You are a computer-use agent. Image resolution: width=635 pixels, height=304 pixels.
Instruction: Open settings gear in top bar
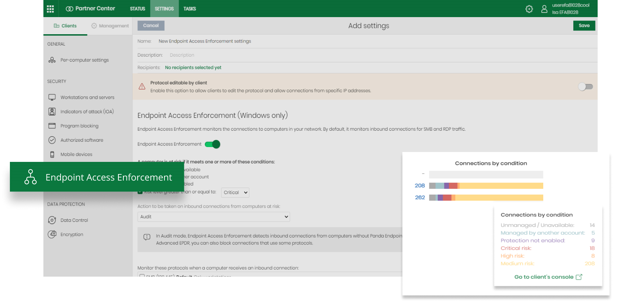coord(529,9)
